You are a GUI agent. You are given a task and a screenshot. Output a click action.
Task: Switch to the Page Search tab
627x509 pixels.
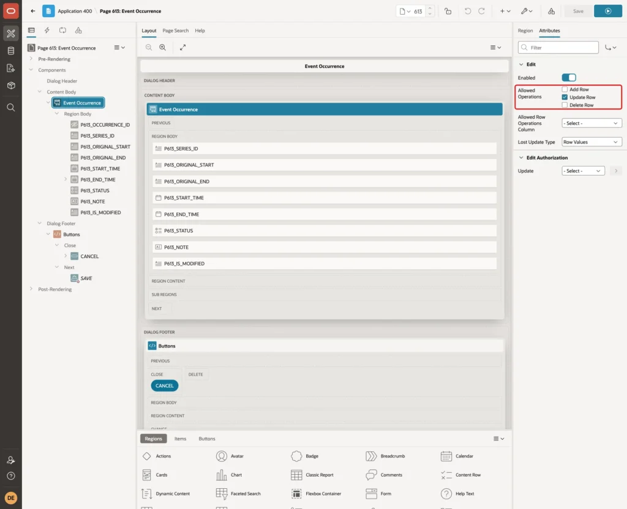coord(175,31)
